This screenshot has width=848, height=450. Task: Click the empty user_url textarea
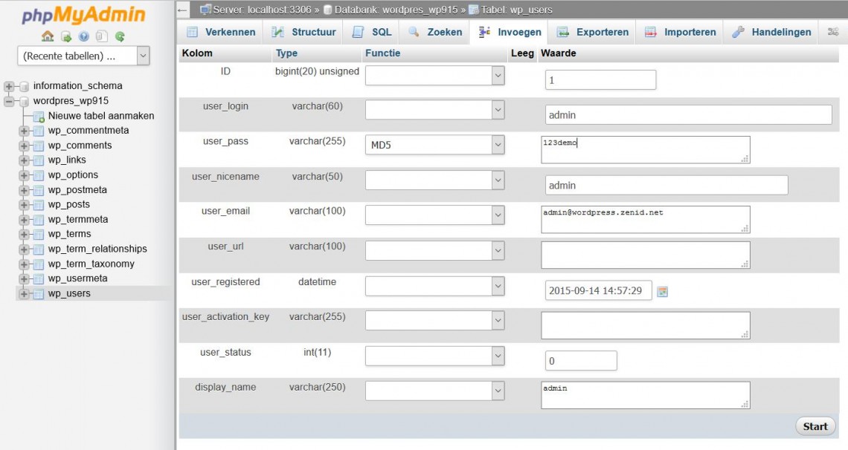coord(645,255)
